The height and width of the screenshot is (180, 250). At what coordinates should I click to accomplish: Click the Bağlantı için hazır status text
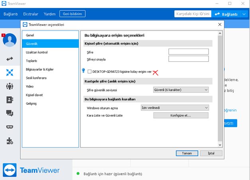pyautogui.click(x=113, y=174)
